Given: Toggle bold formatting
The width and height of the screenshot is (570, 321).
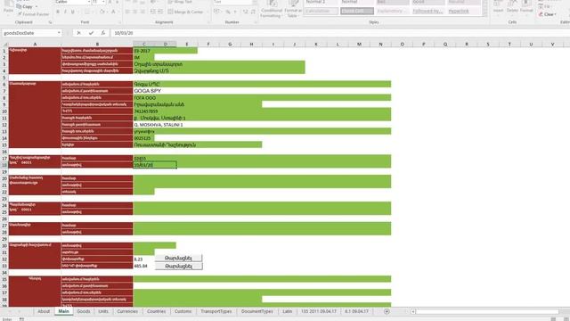Looking at the screenshot, I should click(58, 12).
